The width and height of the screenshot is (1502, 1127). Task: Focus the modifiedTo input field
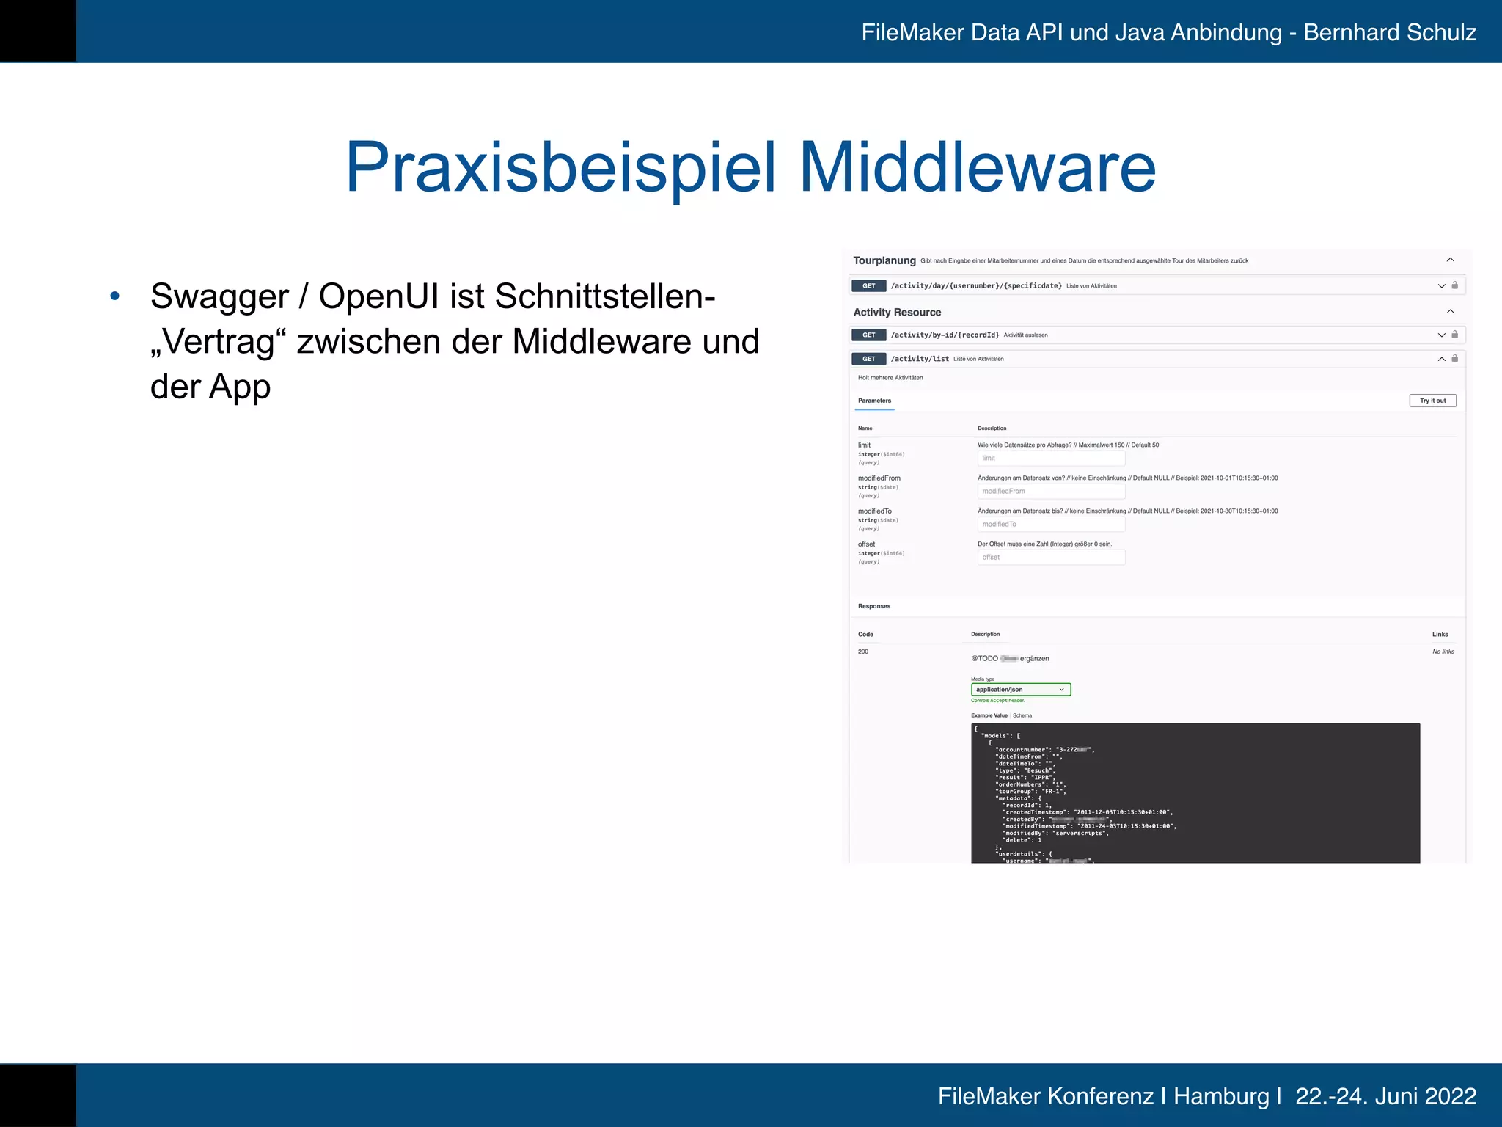point(1051,524)
